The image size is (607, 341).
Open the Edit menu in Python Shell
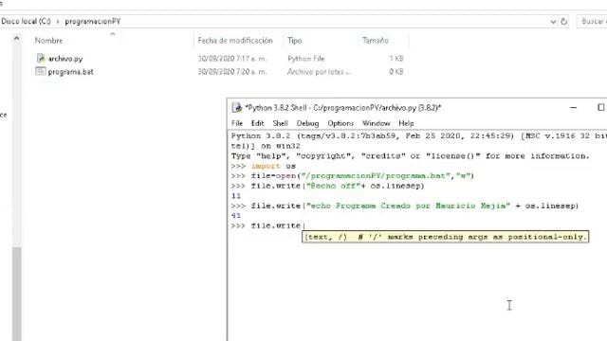click(257, 123)
